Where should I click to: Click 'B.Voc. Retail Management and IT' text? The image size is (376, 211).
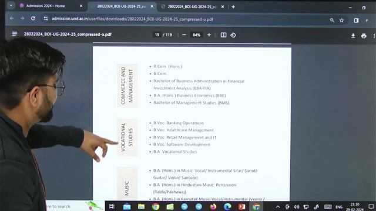click(x=184, y=137)
